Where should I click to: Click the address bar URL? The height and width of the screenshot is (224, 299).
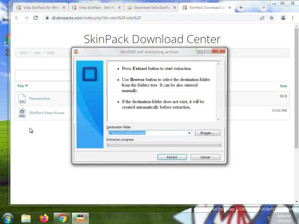(x=96, y=18)
